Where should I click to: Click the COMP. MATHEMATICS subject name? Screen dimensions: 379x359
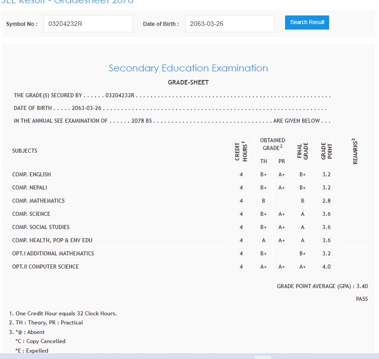[39, 201]
